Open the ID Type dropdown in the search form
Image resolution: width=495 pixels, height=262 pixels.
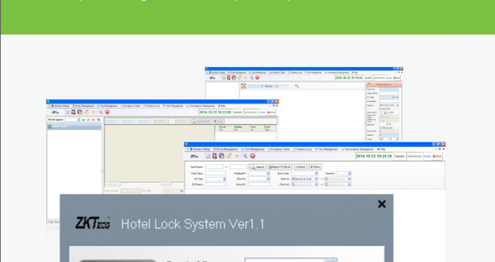(x=224, y=178)
